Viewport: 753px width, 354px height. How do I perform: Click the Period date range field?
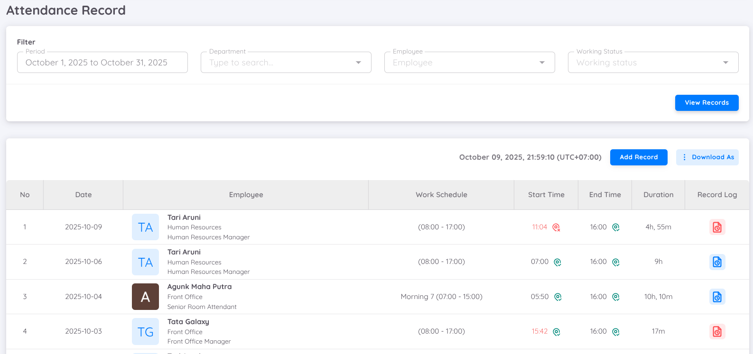[x=102, y=63]
